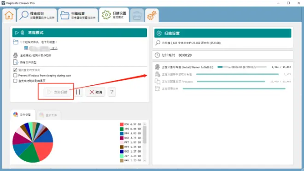Cancel the scan with 取消 button
This screenshot has height=171, width=304.
click(96, 92)
